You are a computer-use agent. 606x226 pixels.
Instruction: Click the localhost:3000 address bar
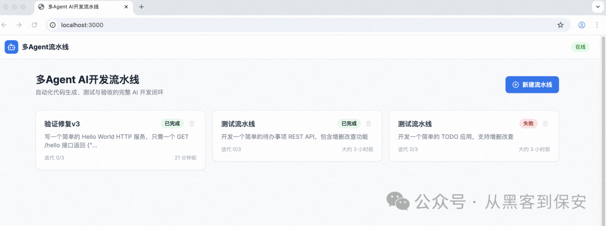click(x=308, y=25)
